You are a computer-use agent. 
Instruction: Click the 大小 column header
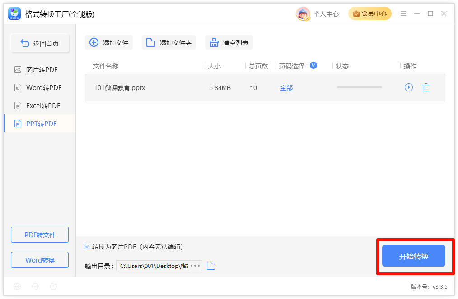click(215, 66)
